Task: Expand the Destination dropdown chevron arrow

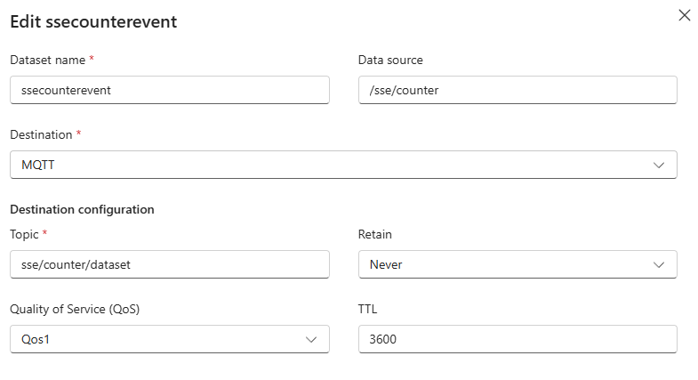Action: point(659,165)
